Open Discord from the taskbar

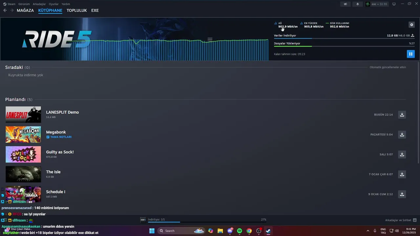coord(230,231)
